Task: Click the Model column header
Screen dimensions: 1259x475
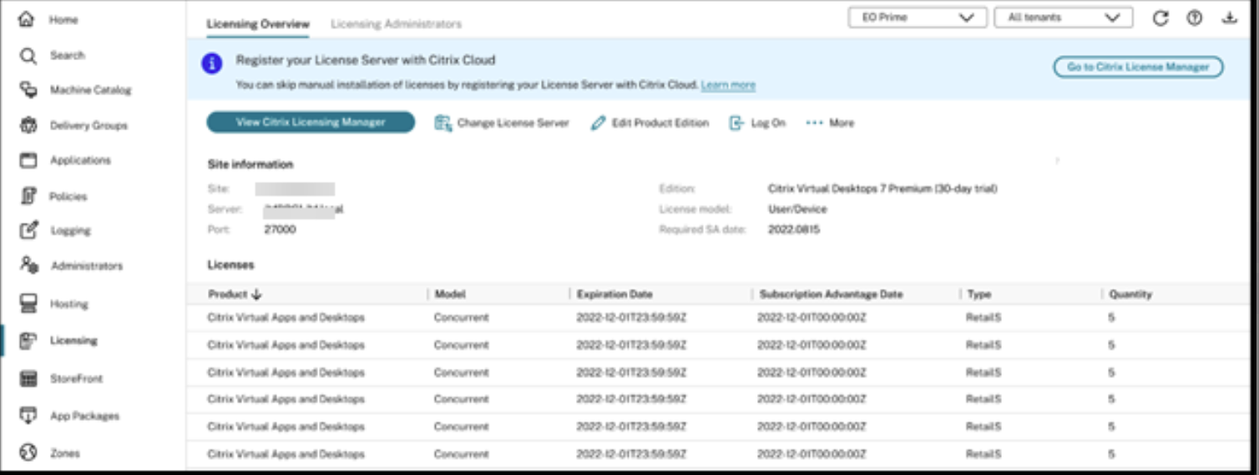Action: (450, 295)
